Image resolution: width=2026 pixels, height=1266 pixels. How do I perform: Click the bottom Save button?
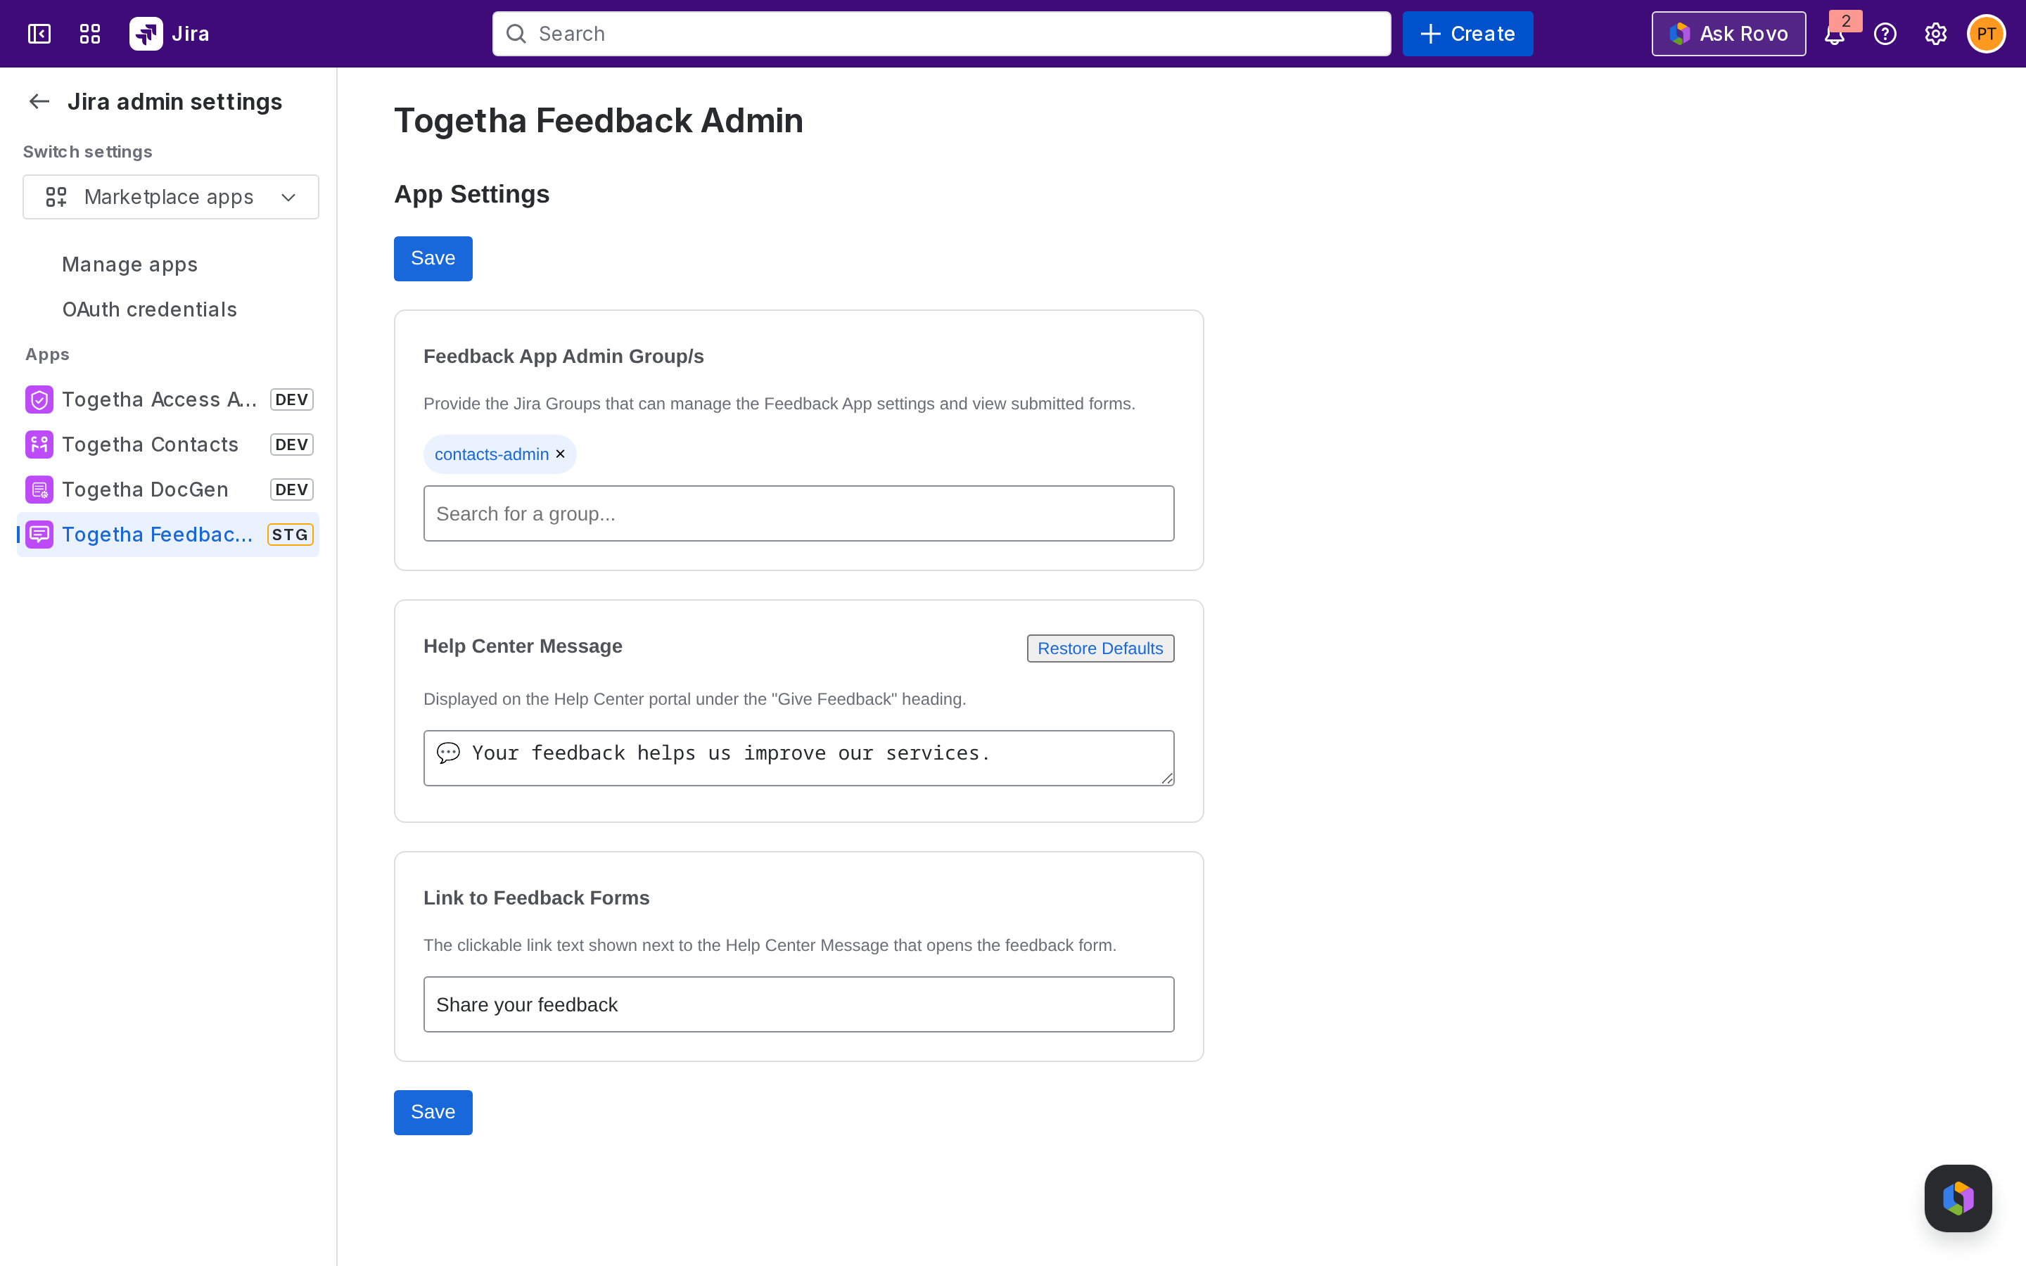(x=433, y=1112)
